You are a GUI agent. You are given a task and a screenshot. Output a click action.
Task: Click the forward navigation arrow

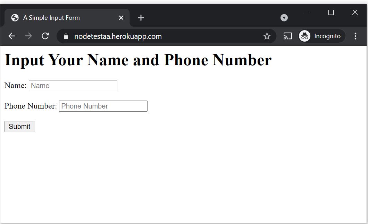pos(28,36)
